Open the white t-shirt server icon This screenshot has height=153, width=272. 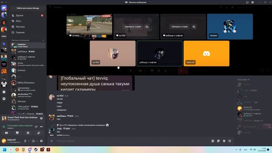[4, 85]
